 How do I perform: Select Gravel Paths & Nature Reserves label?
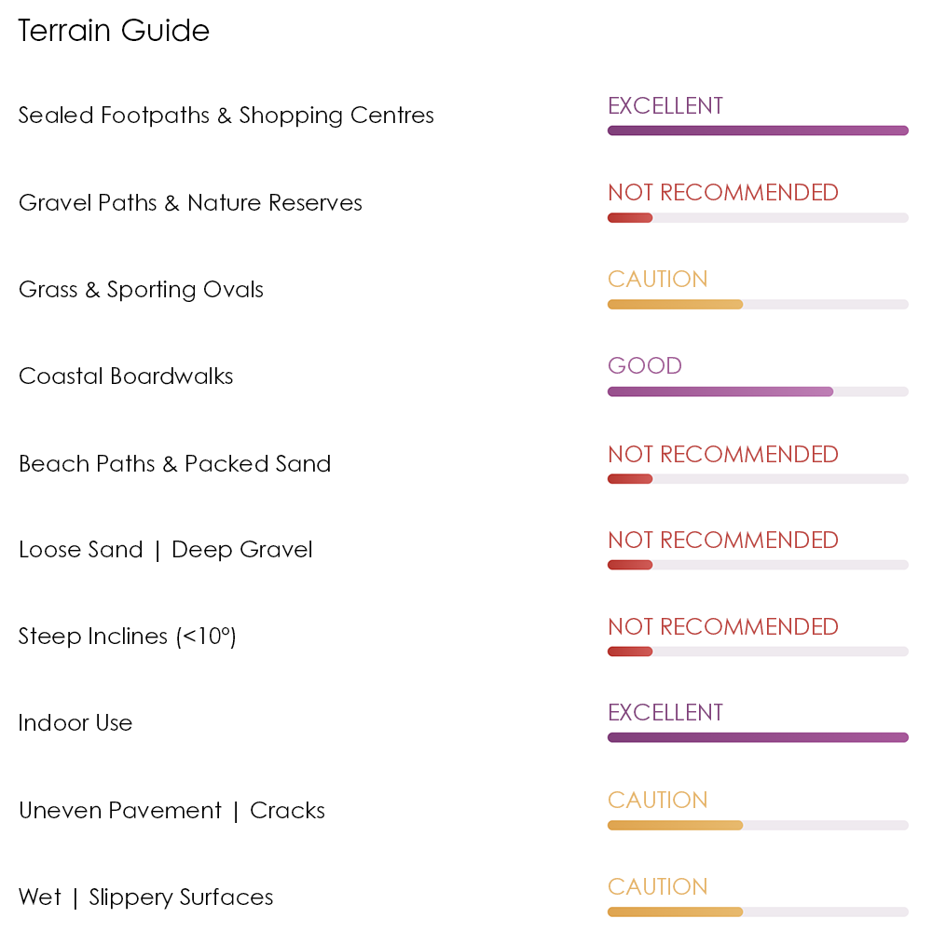pos(190,202)
